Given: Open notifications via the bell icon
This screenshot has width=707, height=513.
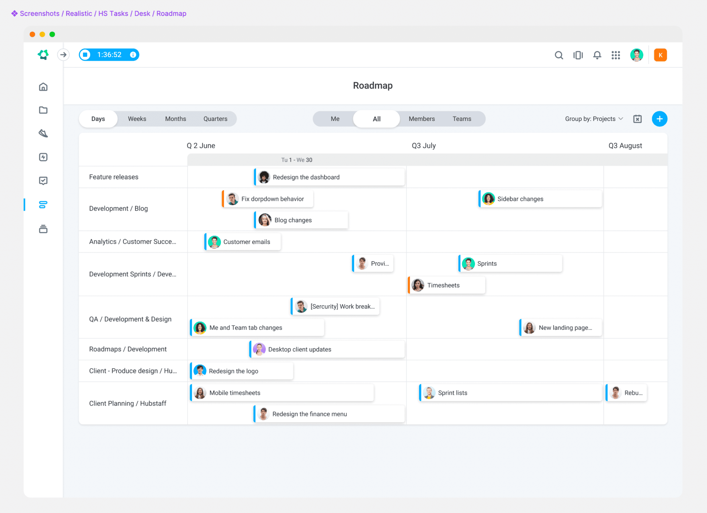Looking at the screenshot, I should pos(597,55).
